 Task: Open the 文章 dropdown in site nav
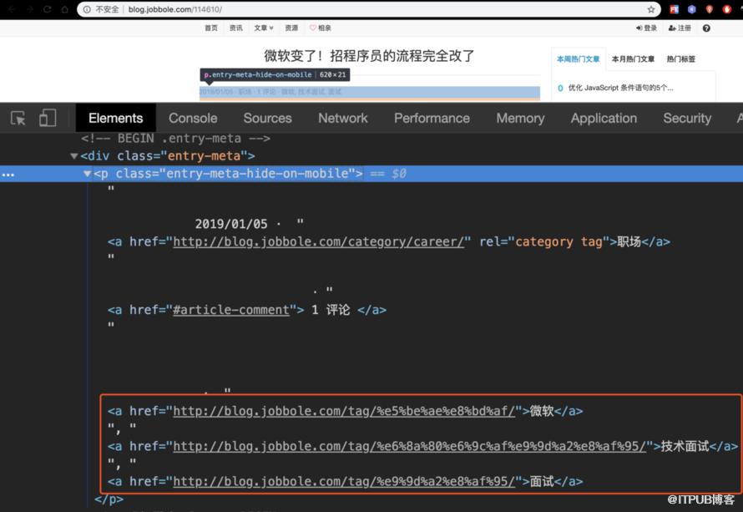coord(264,28)
